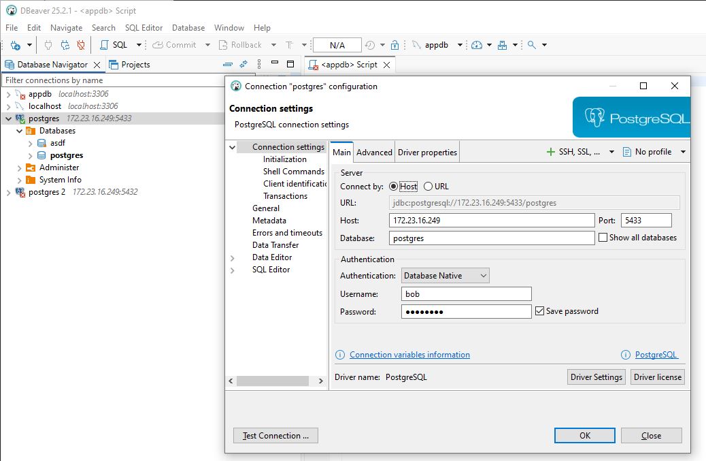706x461 pixels.
Task: Select the URL radio button
Action: (428, 187)
